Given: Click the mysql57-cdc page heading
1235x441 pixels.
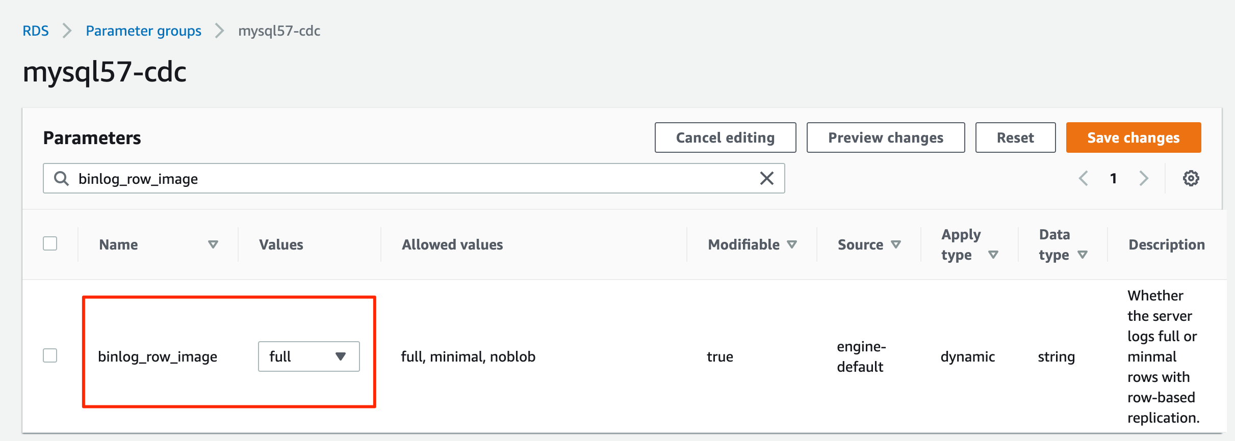Looking at the screenshot, I should coord(105,72).
